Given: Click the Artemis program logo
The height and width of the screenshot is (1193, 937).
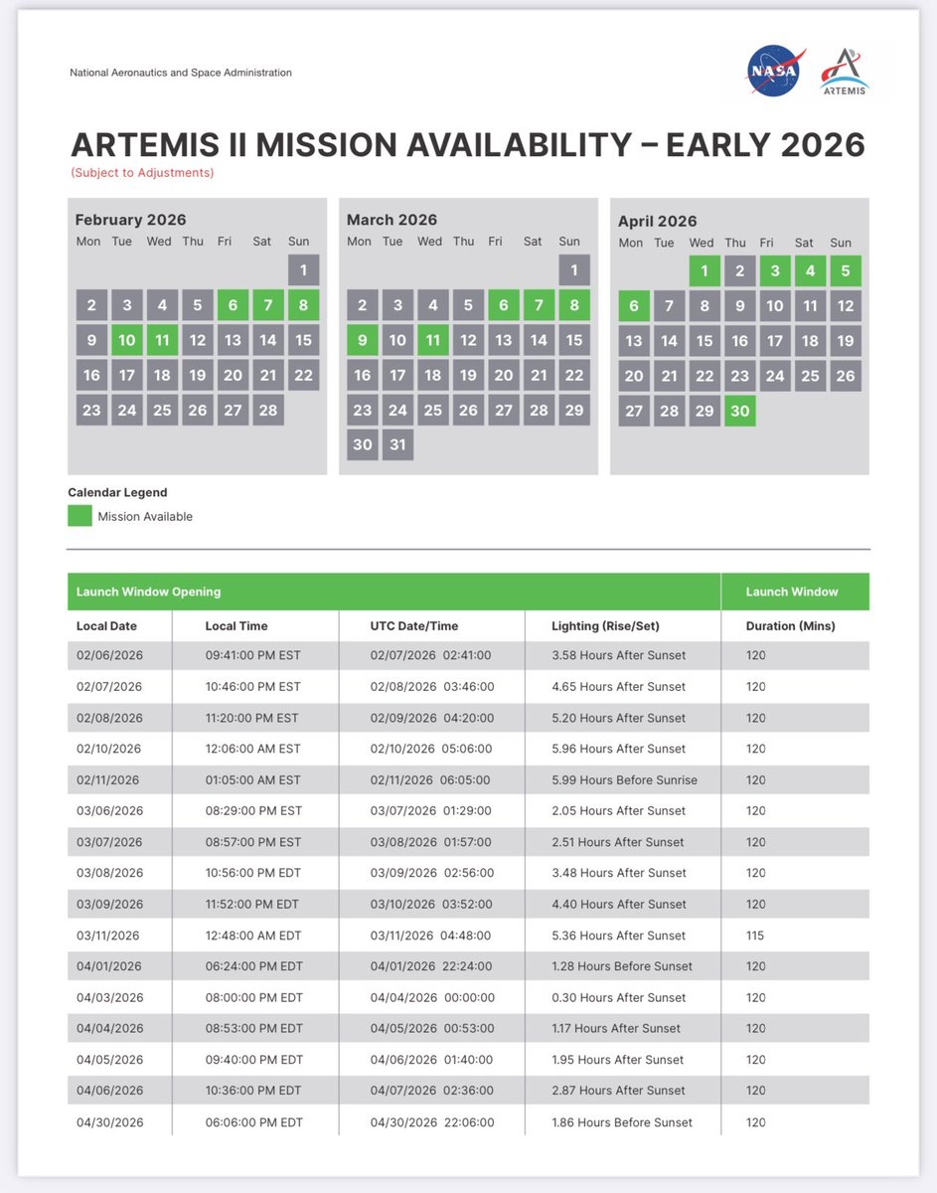Looking at the screenshot, I should [x=844, y=72].
